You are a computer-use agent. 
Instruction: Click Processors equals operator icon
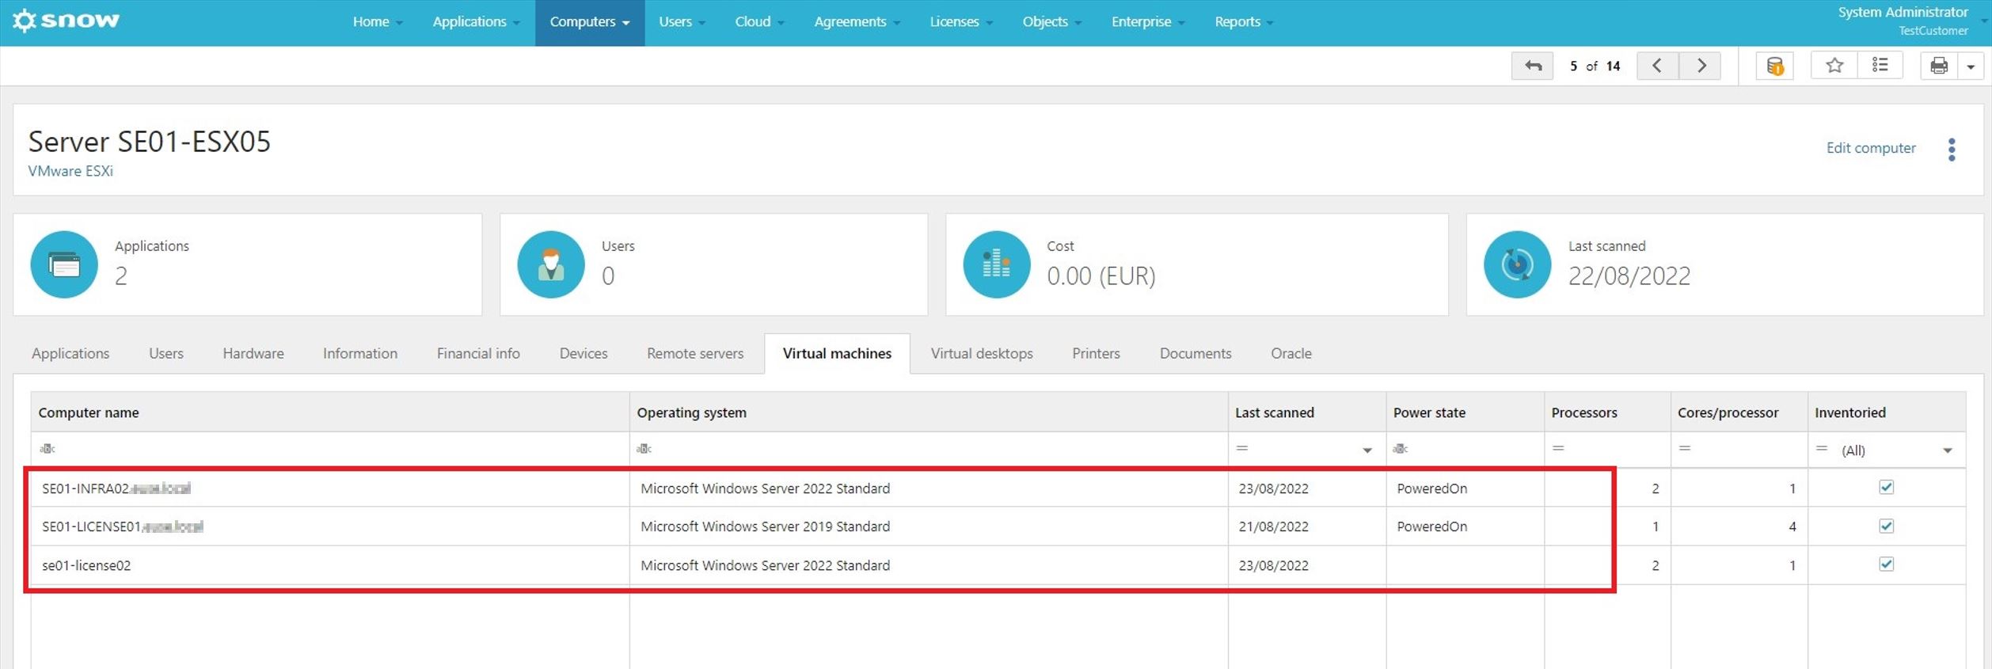1558,448
